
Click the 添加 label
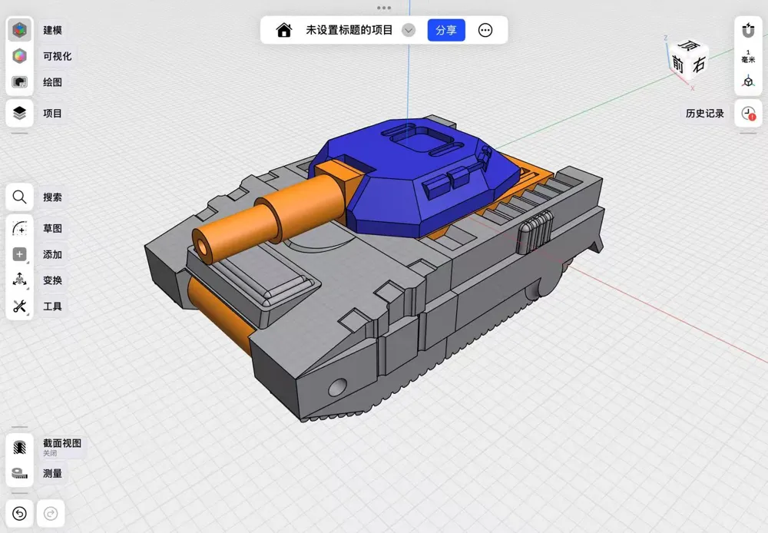coord(52,254)
